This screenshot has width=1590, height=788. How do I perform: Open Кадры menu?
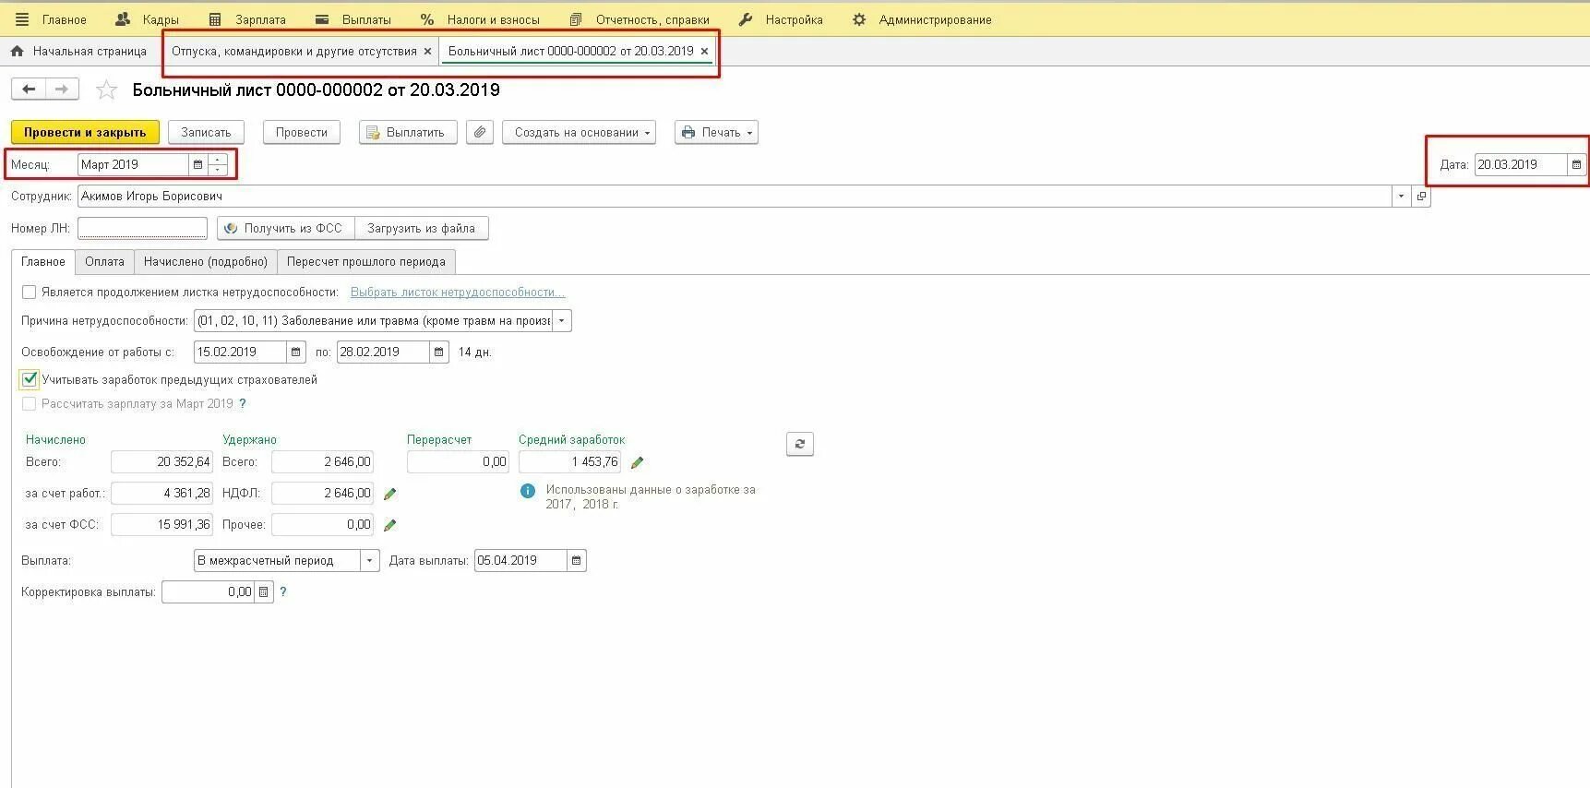pyautogui.click(x=147, y=19)
